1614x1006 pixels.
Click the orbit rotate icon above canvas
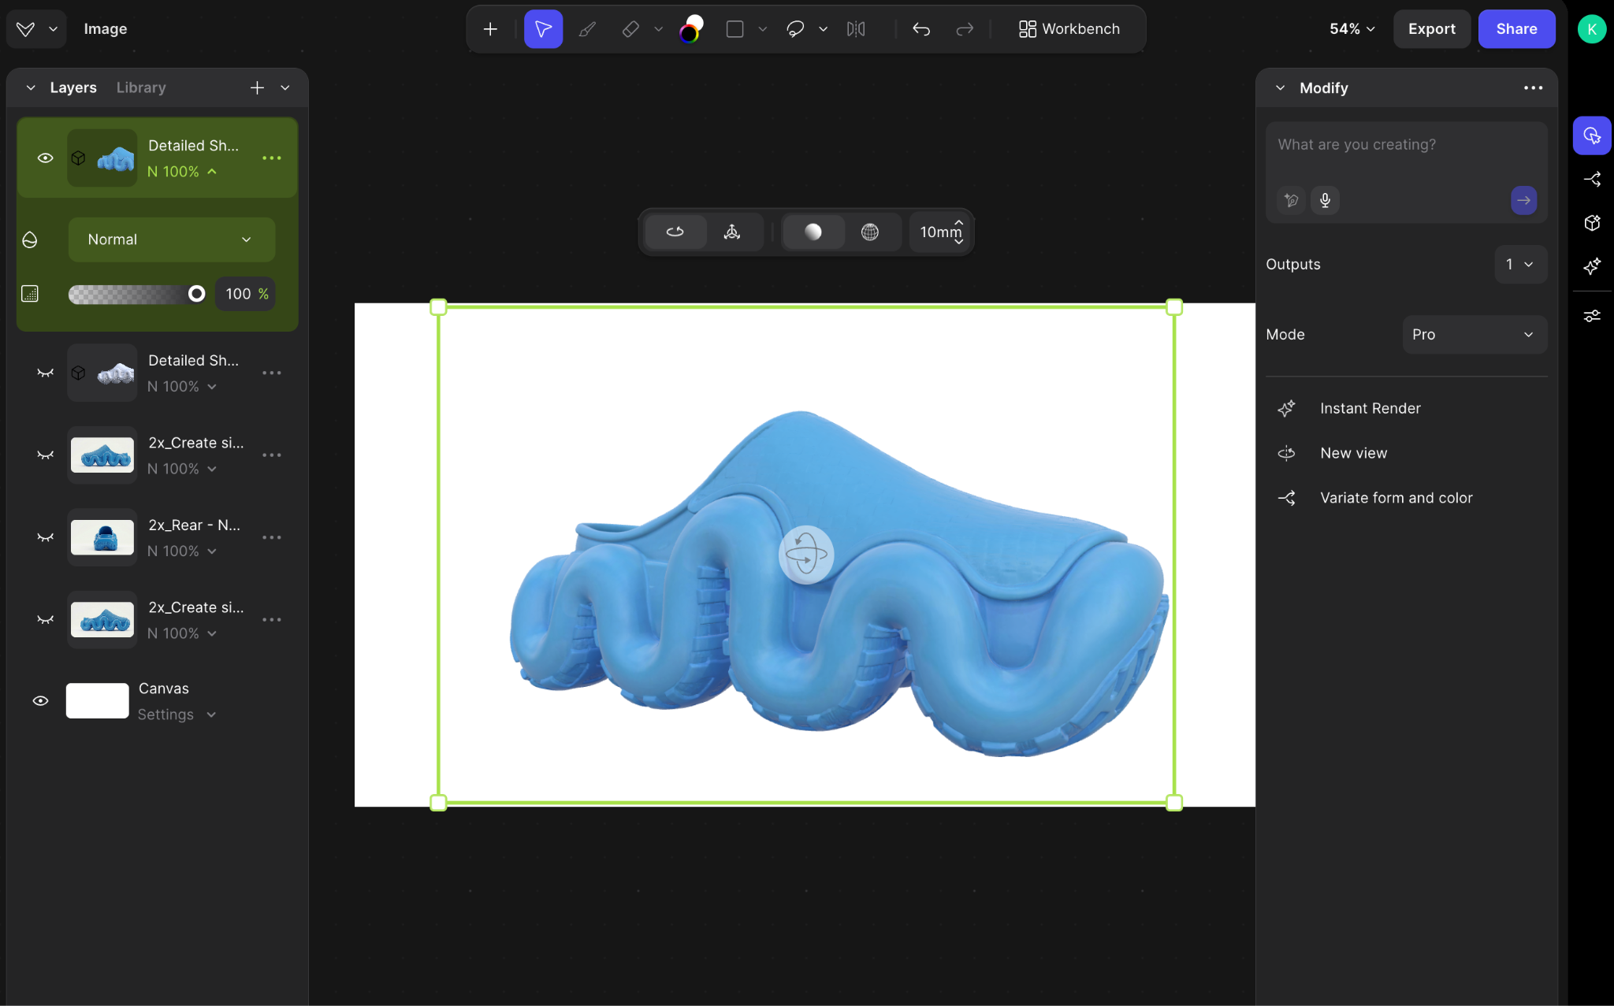pyautogui.click(x=675, y=232)
